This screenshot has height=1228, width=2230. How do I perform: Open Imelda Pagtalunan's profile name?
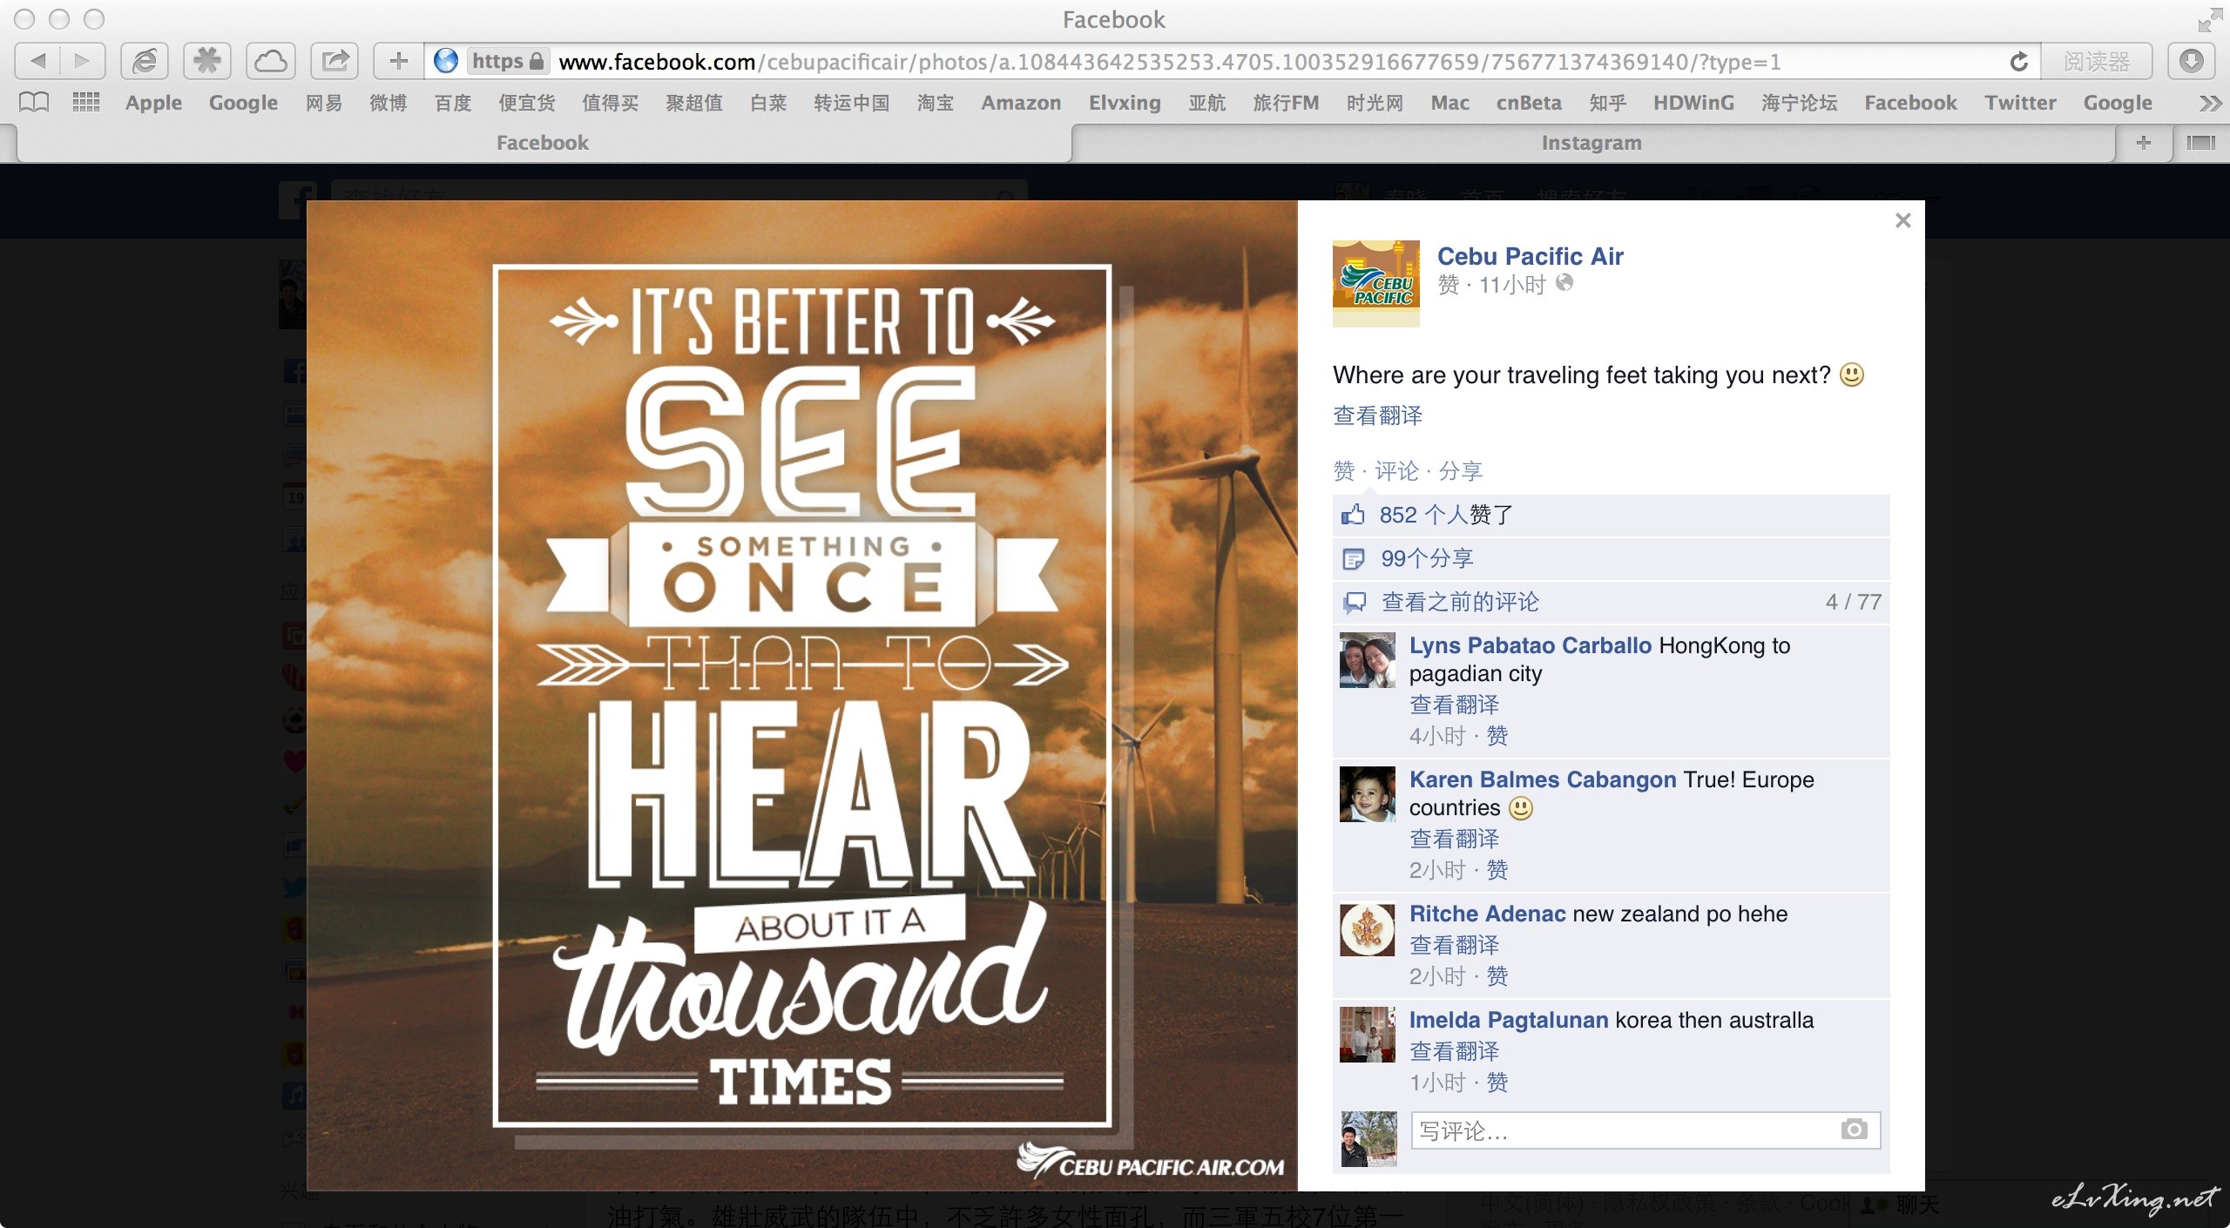pos(1508,1020)
